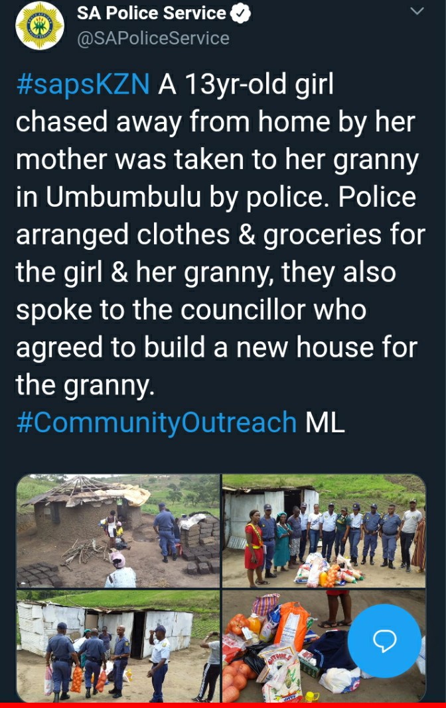
Task: Tap the 'arranged clothes & groceries for' line
Action: (220, 235)
